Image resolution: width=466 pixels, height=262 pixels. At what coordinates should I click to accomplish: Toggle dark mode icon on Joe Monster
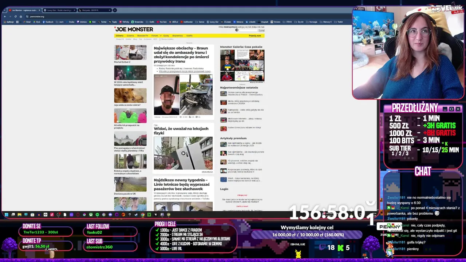(237, 30)
